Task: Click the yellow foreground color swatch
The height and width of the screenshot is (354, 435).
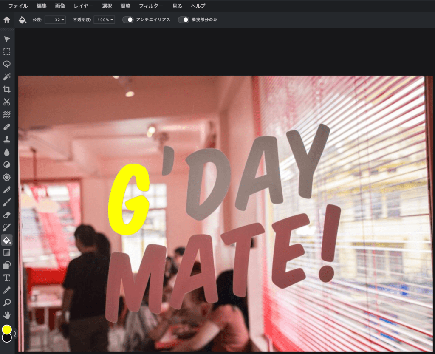Action: [x=7, y=329]
